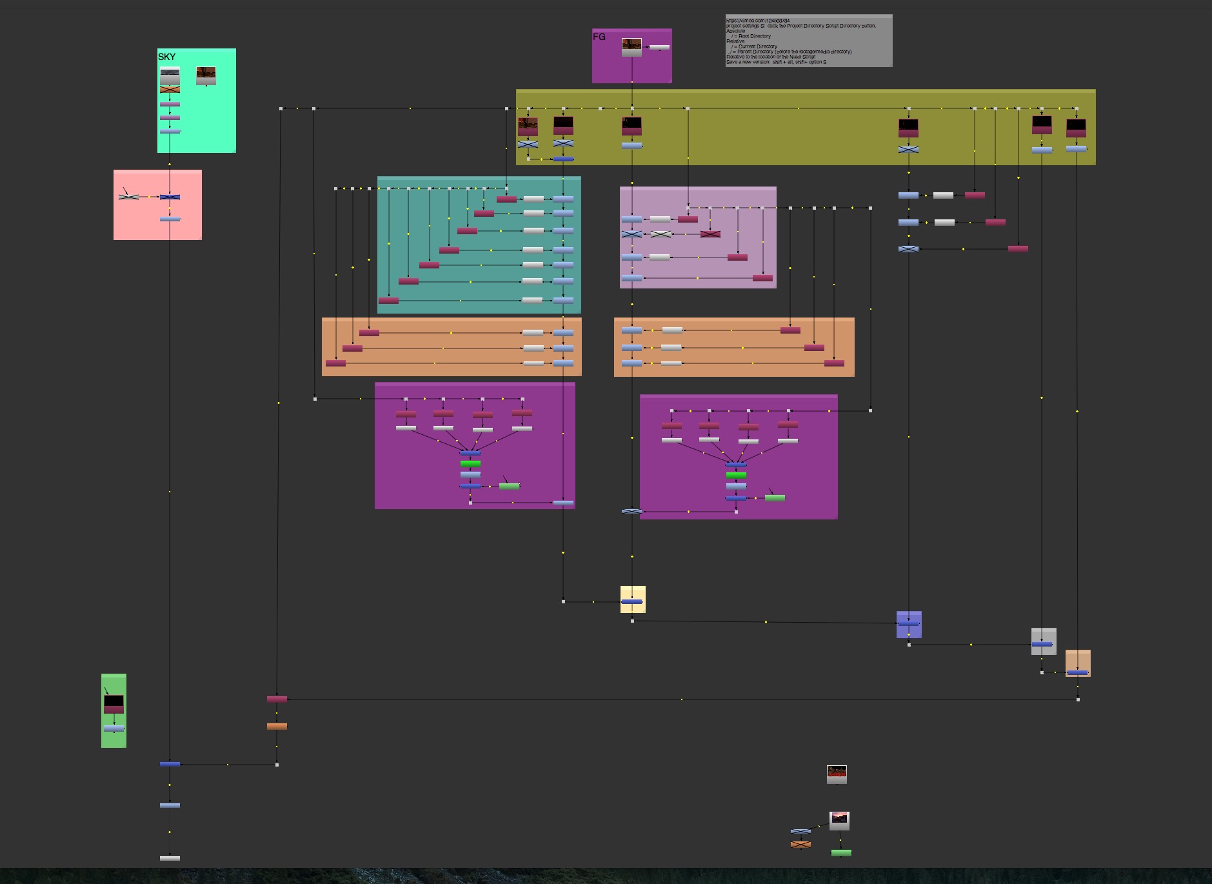Select the bright green node in right purple backdrop
Image resolution: width=1212 pixels, height=884 pixels.
(736, 476)
